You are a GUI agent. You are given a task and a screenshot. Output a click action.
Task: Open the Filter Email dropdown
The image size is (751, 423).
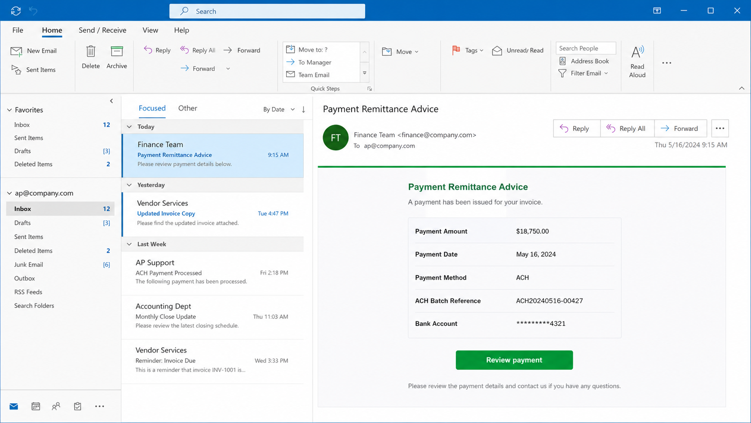pyautogui.click(x=583, y=73)
